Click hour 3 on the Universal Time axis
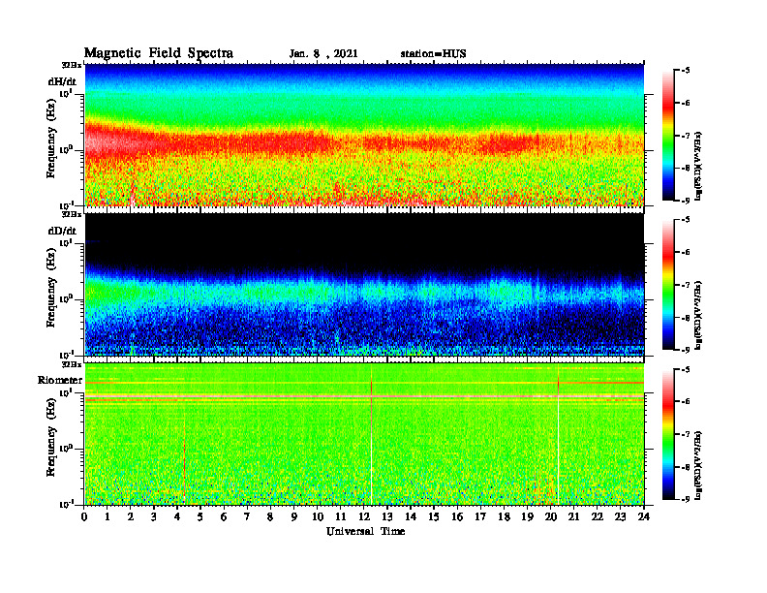 [154, 517]
